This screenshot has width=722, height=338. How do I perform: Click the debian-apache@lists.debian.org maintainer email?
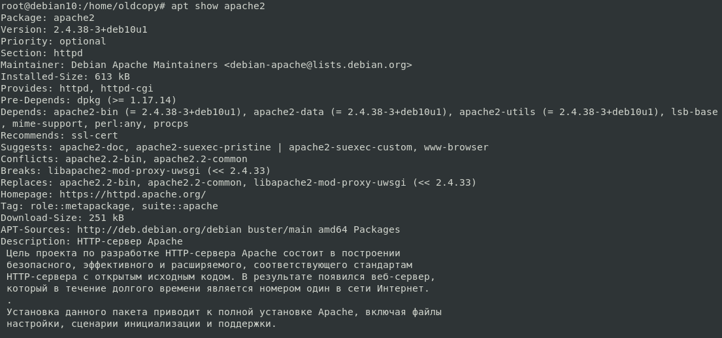click(318, 65)
